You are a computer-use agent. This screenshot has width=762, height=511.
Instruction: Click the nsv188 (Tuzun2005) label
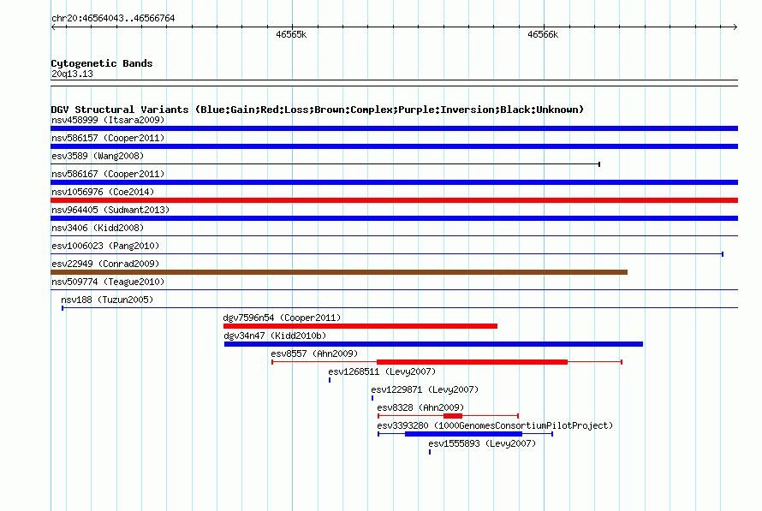[x=107, y=300]
